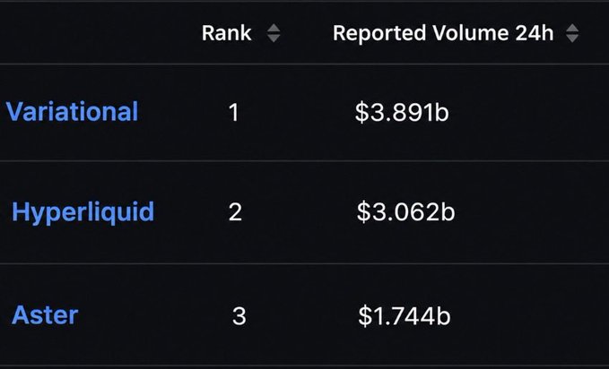
Task: Sort Rank descending with the down arrow
Action: pos(274,38)
